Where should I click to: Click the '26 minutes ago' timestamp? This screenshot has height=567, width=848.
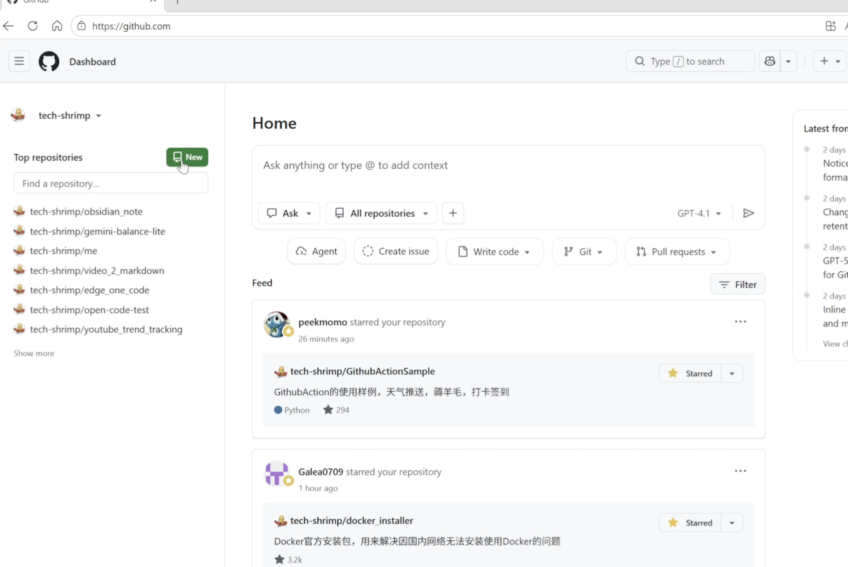tap(326, 339)
